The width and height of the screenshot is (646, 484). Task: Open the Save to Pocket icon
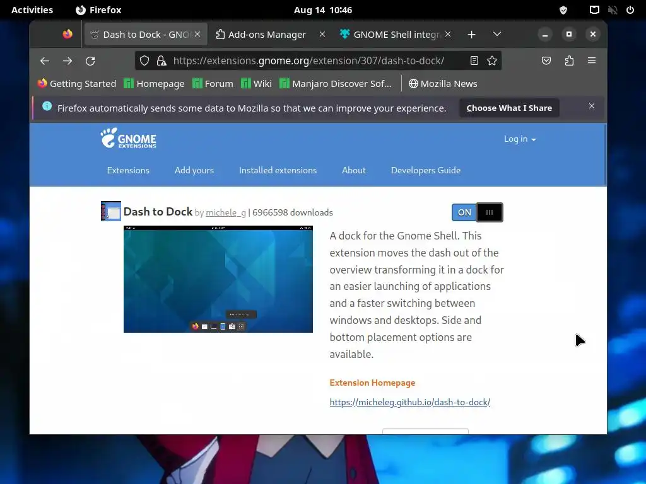point(546,61)
